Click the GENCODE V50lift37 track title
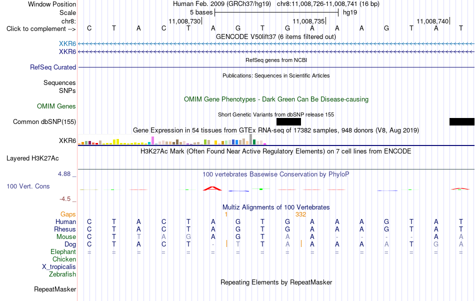This screenshot has width=475, height=301. [276, 37]
